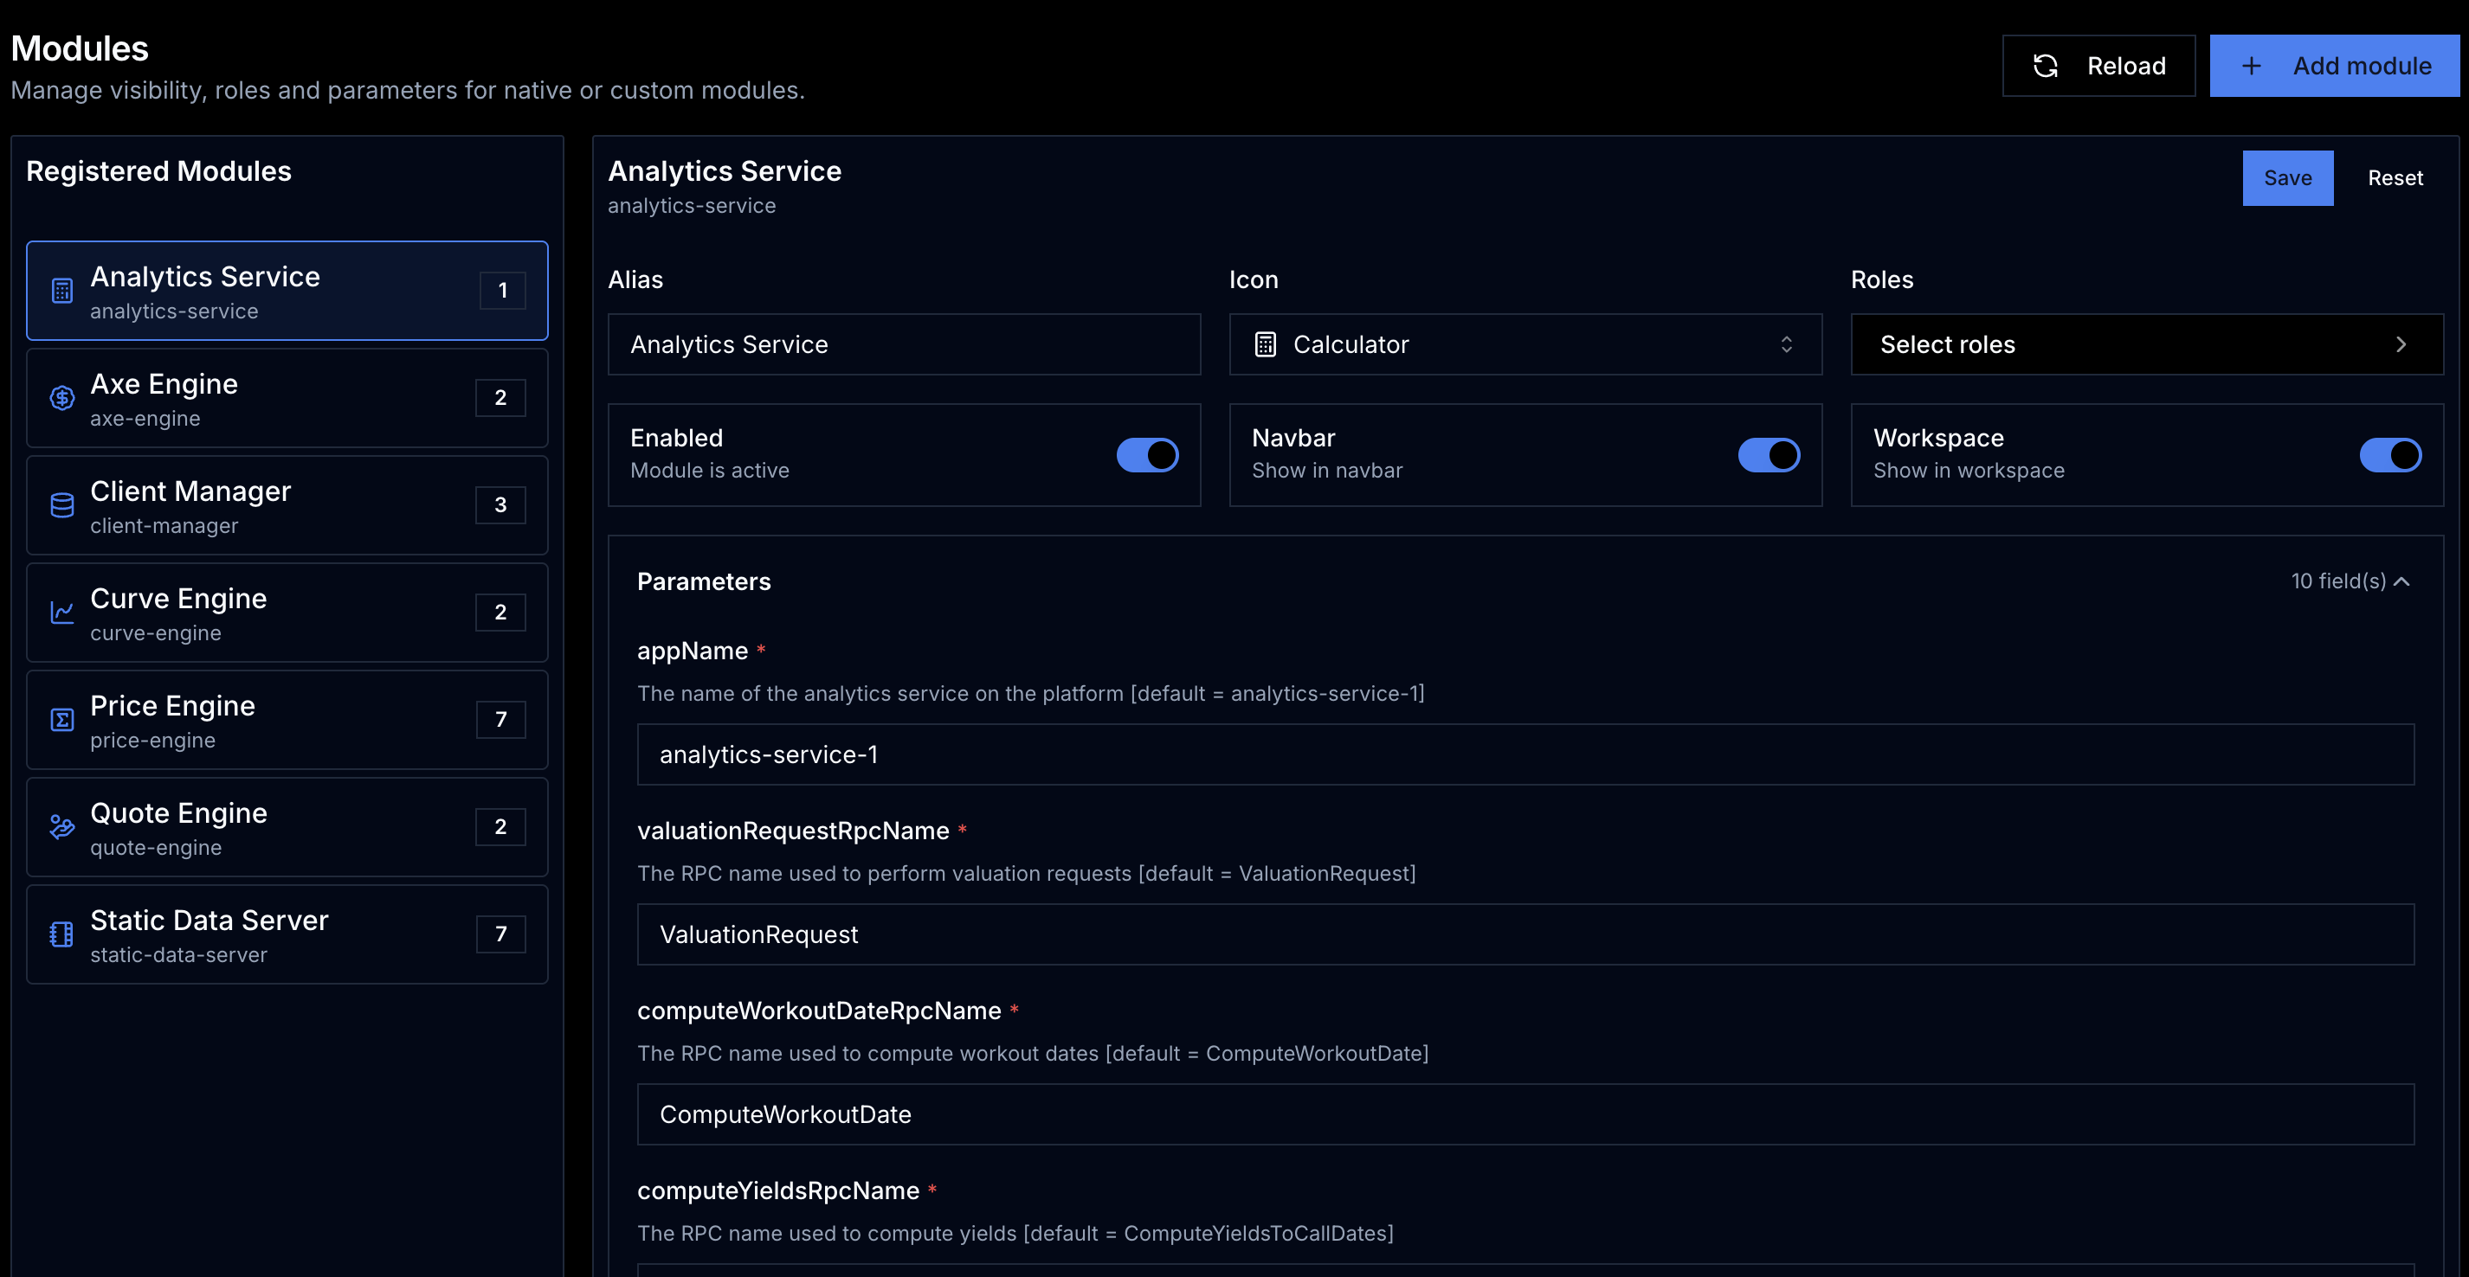Click the ValuationRequest input field

tap(1526, 935)
